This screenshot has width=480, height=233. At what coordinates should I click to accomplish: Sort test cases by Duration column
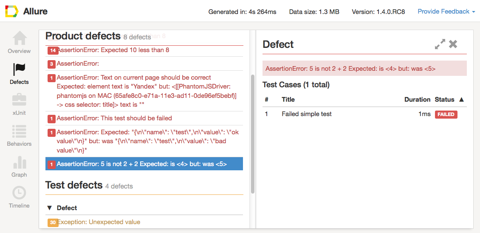click(x=417, y=100)
